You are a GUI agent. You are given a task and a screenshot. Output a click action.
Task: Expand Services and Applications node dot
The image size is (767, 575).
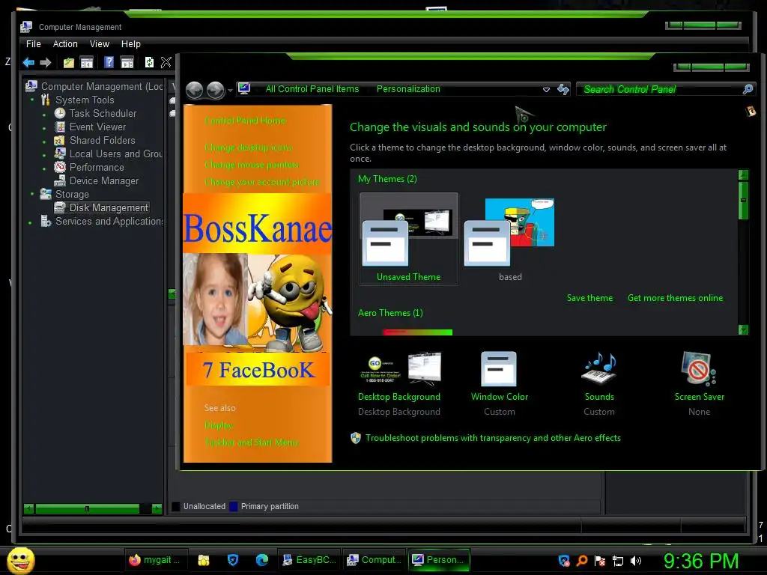pos(30,223)
